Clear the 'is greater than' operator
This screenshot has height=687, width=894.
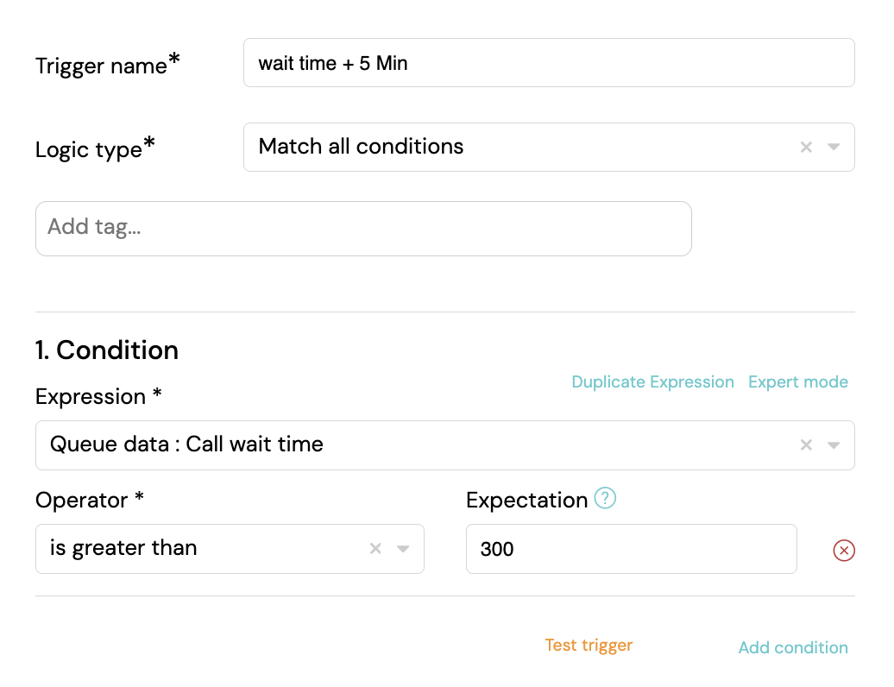(375, 548)
